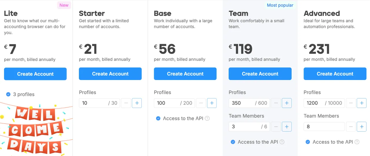Screen dimensions: 370x156
Task: Click Team plan Access to the API checkmark
Action: [x=233, y=142]
